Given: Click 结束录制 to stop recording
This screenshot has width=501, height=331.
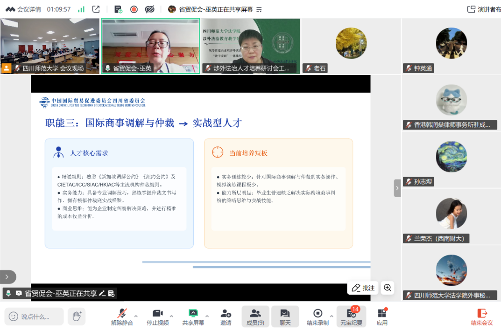Looking at the screenshot, I should coord(318,317).
